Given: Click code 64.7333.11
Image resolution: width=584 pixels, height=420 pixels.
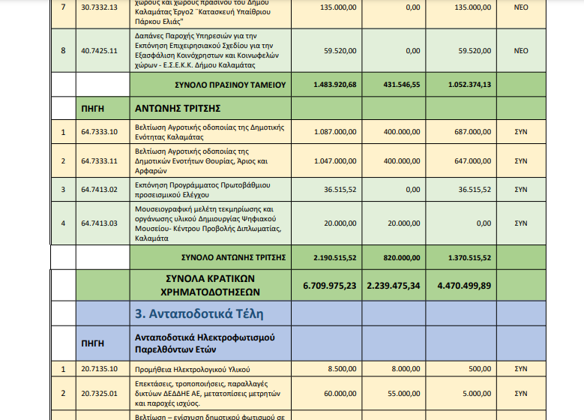Looking at the screenshot, I should 99,161.
